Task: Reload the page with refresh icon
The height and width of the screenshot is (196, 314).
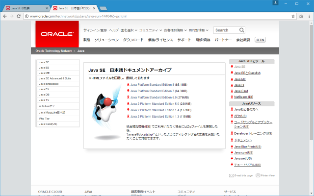Action: coord(19,16)
